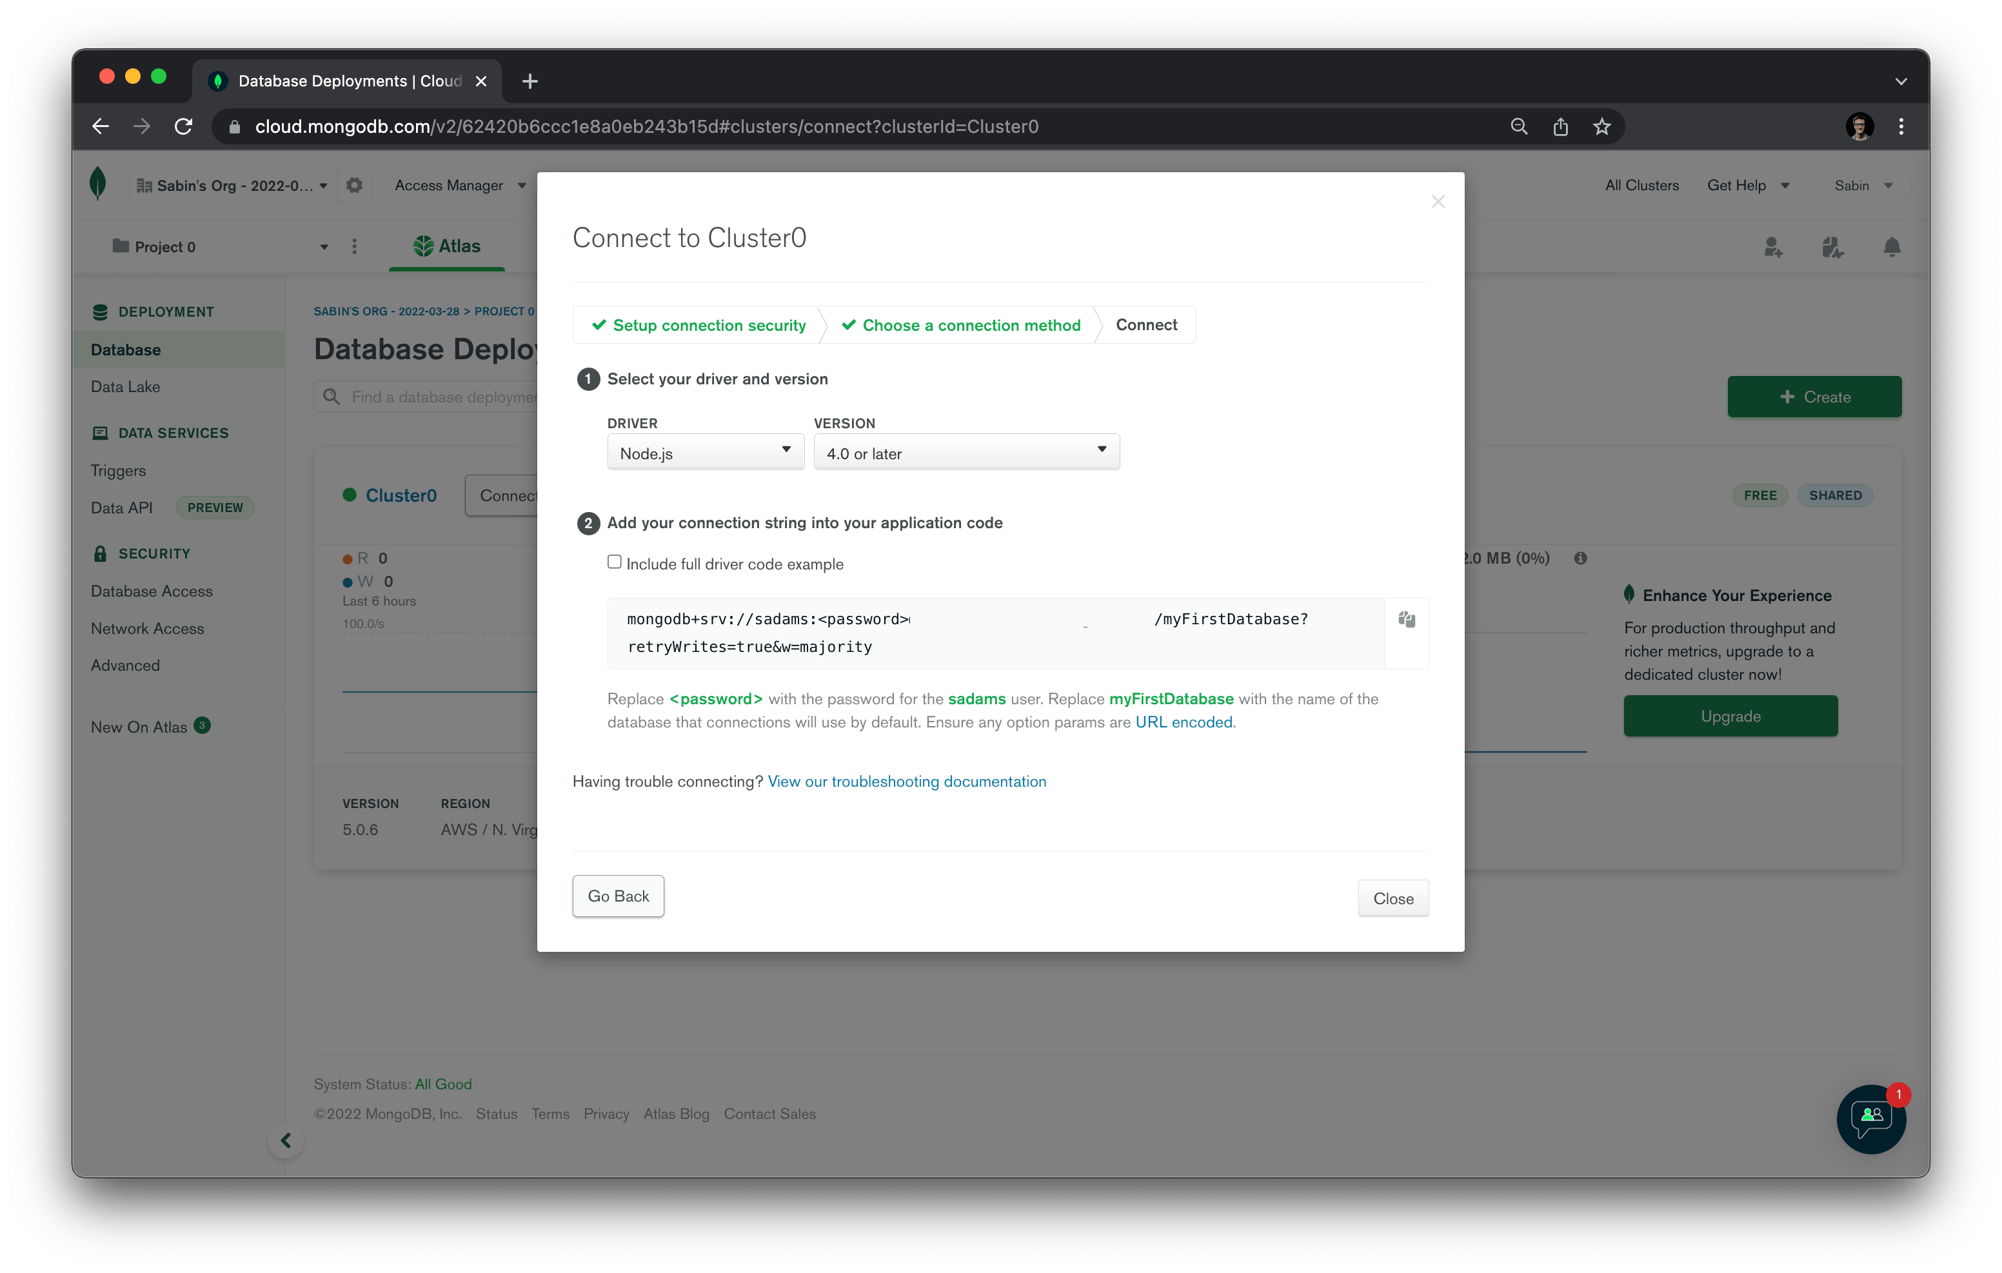Open All Clusters link

pos(1641,186)
